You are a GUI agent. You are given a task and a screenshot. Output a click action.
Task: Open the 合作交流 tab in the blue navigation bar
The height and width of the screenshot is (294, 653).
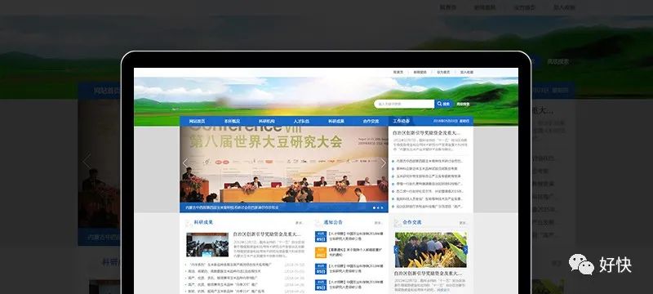click(x=371, y=121)
